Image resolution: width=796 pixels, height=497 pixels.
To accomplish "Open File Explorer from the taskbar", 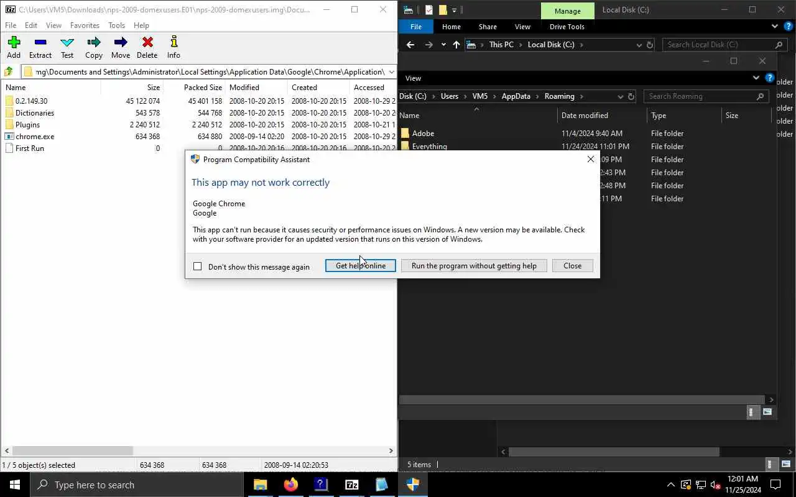I will tap(260, 485).
